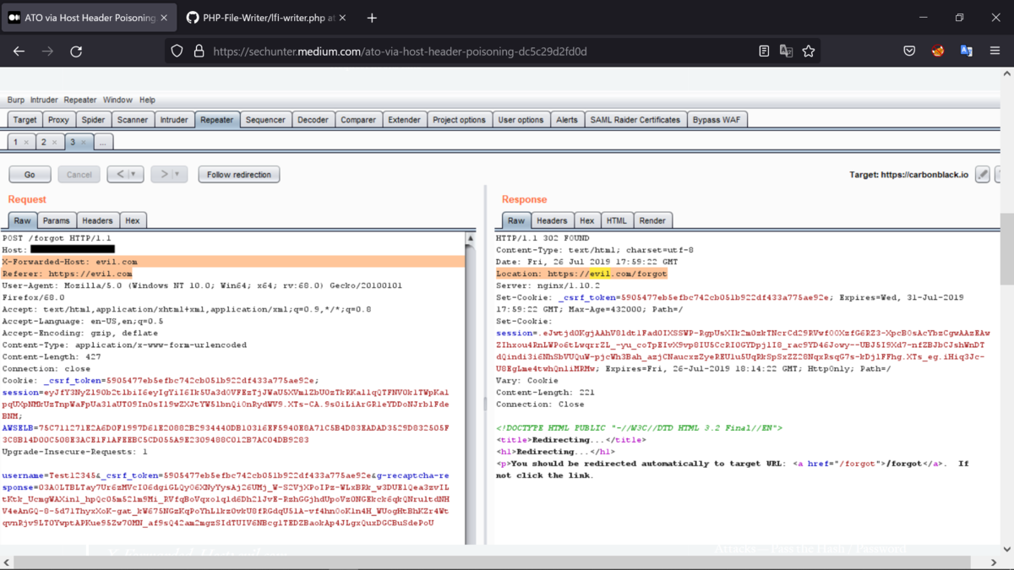Save page to Pocket icon
The image size is (1014, 570).
[909, 51]
